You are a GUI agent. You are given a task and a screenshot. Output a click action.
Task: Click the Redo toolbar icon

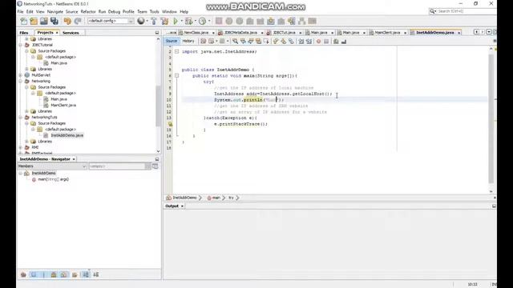pos(78,22)
